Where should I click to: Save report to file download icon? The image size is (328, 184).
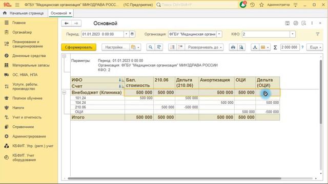point(255,47)
